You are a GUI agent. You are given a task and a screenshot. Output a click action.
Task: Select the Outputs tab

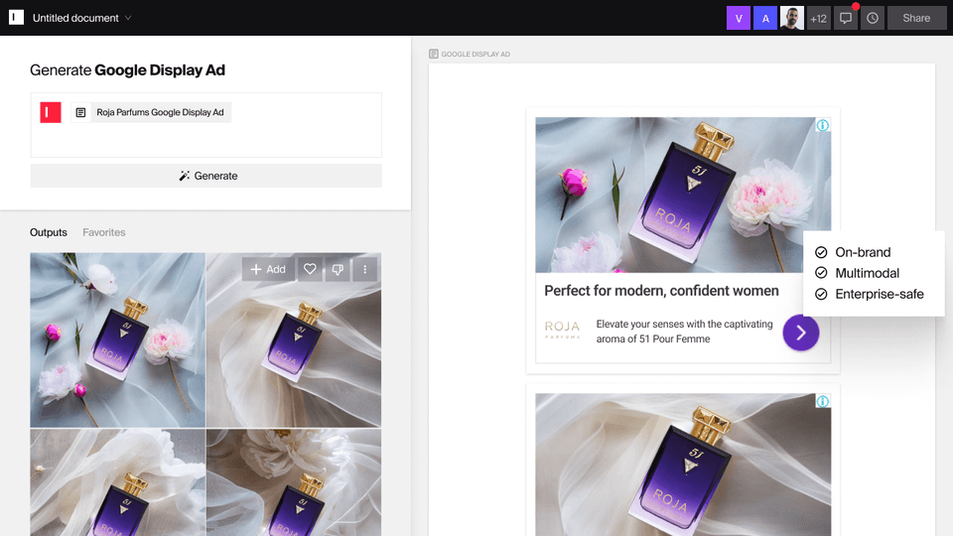tap(49, 232)
